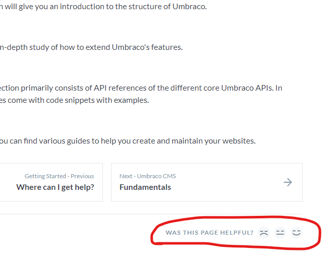The image size is (326, 253).
Task: Click the right arrow in the Next card
Action: click(x=288, y=182)
